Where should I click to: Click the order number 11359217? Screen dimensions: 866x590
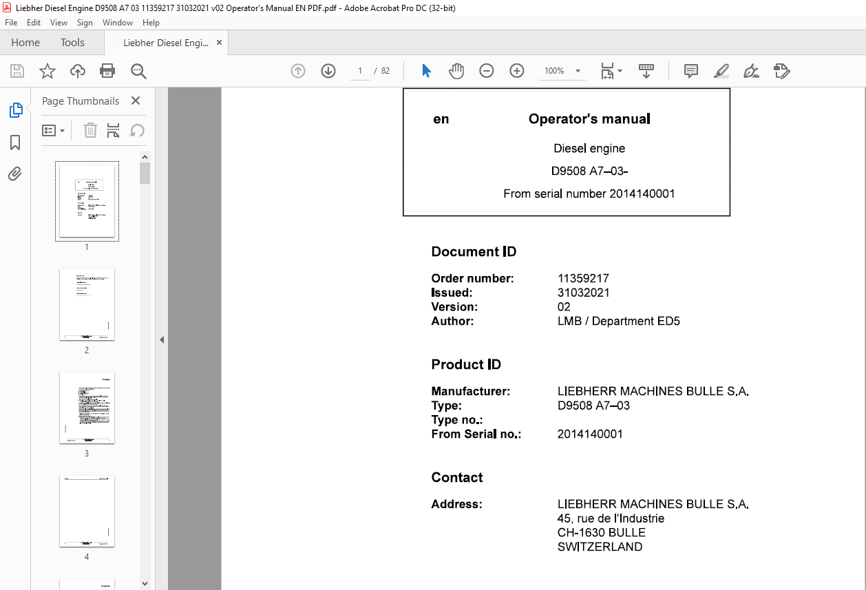pos(583,279)
